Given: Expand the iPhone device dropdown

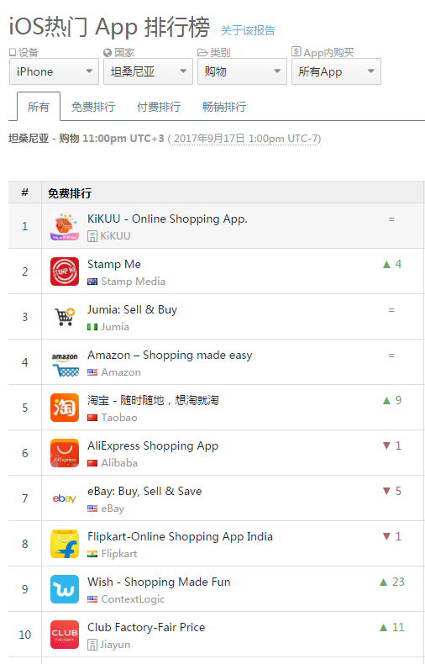Looking at the screenshot, I should (54, 71).
